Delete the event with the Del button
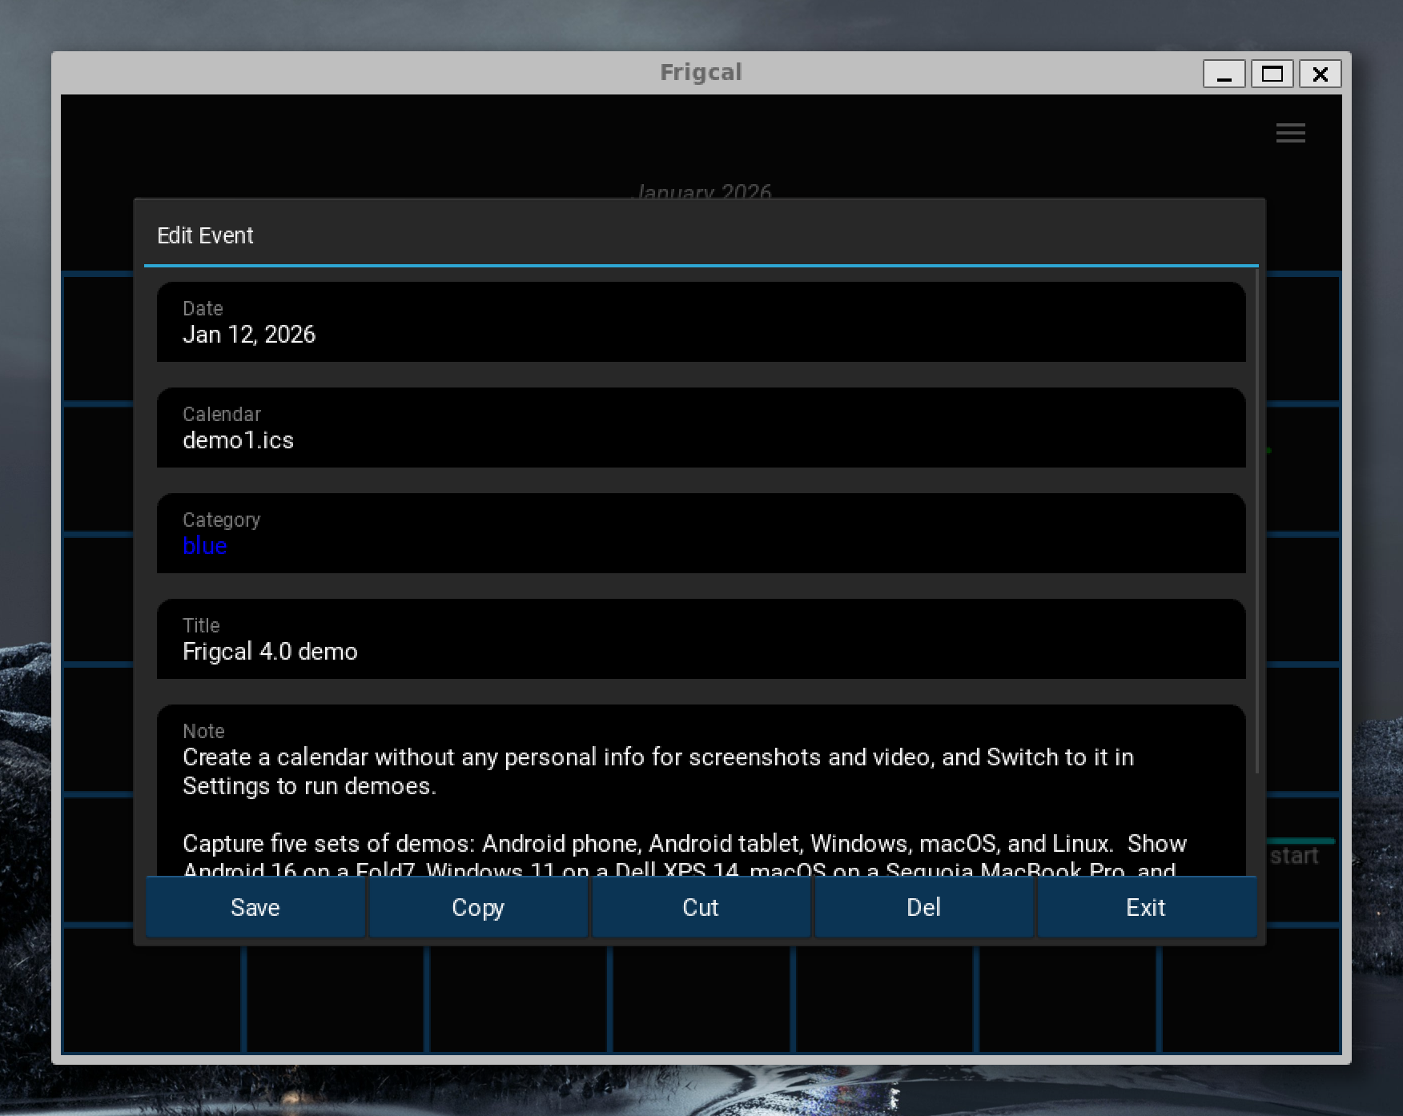 tap(923, 907)
